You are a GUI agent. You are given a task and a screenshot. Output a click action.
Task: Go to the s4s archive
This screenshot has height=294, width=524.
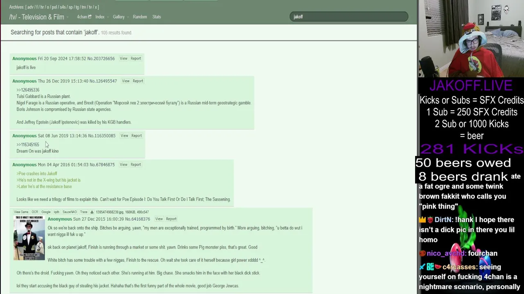63,7
